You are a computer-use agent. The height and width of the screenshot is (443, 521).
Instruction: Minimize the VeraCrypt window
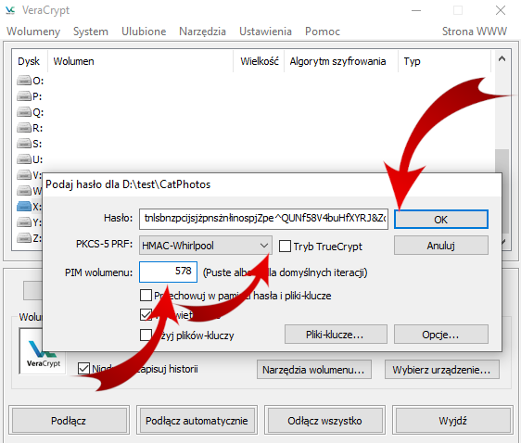(x=416, y=10)
